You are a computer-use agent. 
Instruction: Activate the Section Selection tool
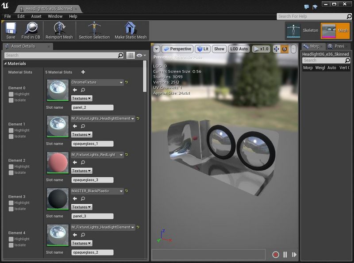pos(94,29)
